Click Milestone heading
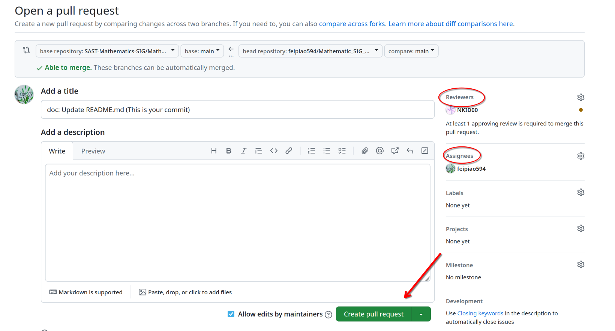The width and height of the screenshot is (615, 331). pyautogui.click(x=459, y=265)
